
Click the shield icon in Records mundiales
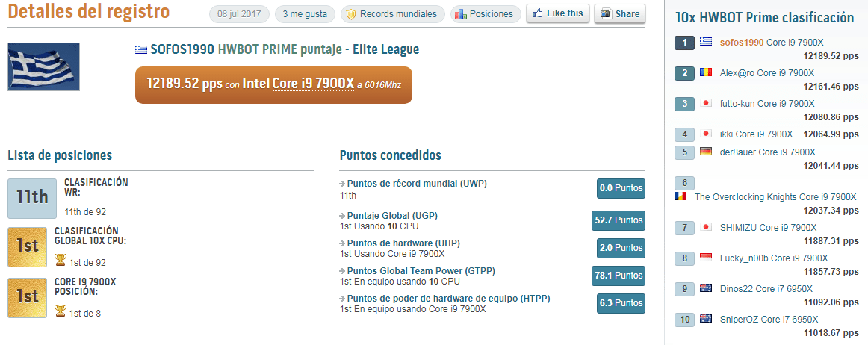350,14
